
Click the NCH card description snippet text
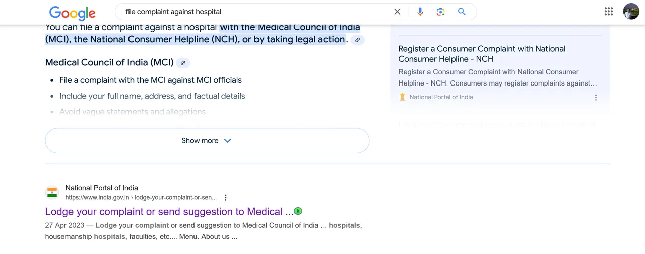497,78
